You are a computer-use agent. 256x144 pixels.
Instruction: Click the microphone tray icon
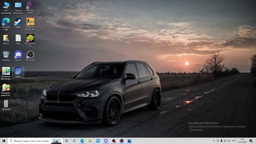click(x=221, y=141)
